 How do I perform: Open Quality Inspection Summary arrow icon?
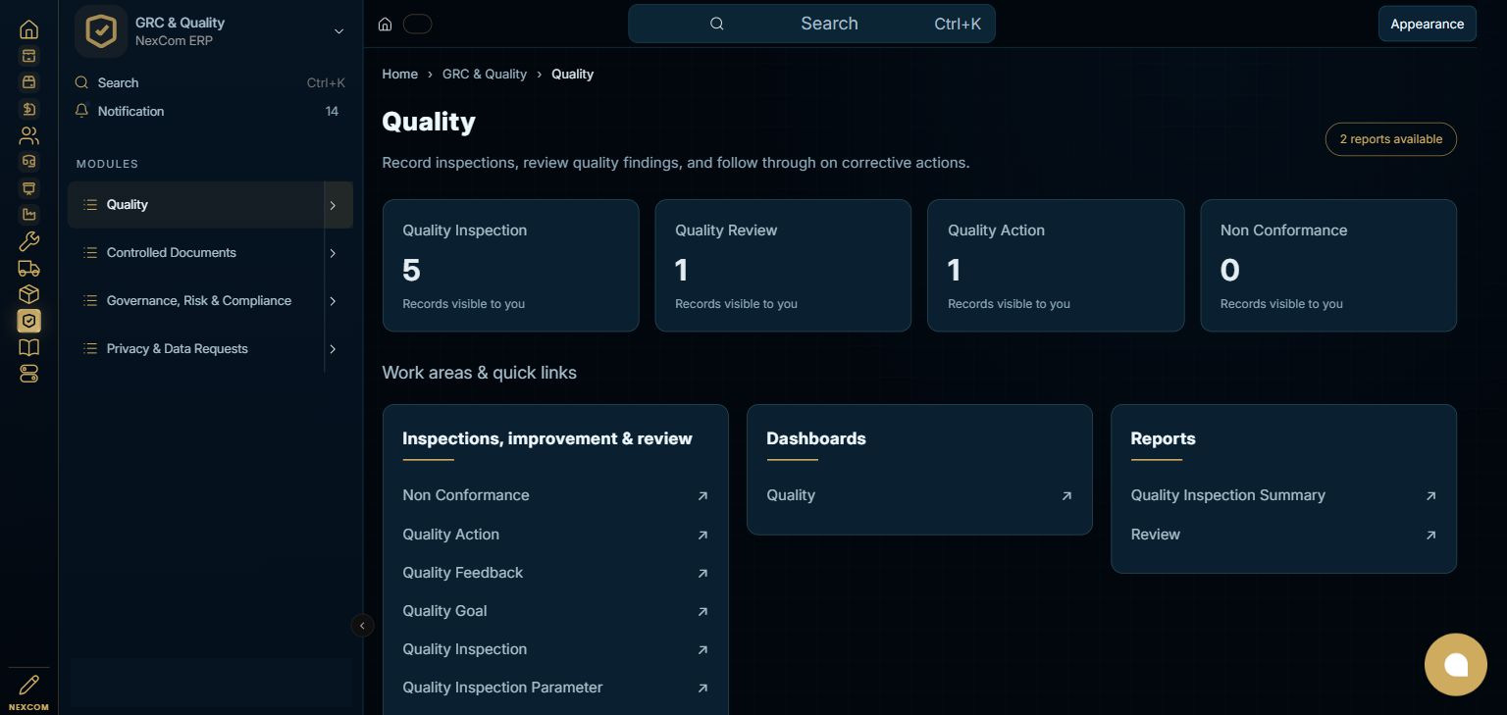click(x=1430, y=496)
